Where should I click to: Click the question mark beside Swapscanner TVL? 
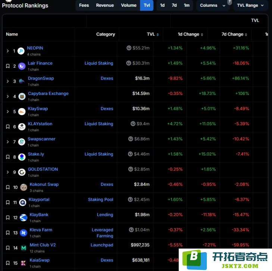pyautogui.click(x=131, y=139)
